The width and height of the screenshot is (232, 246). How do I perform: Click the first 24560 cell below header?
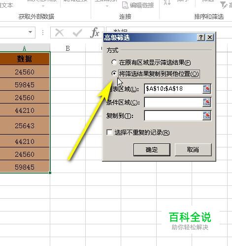pyautogui.click(x=25, y=72)
